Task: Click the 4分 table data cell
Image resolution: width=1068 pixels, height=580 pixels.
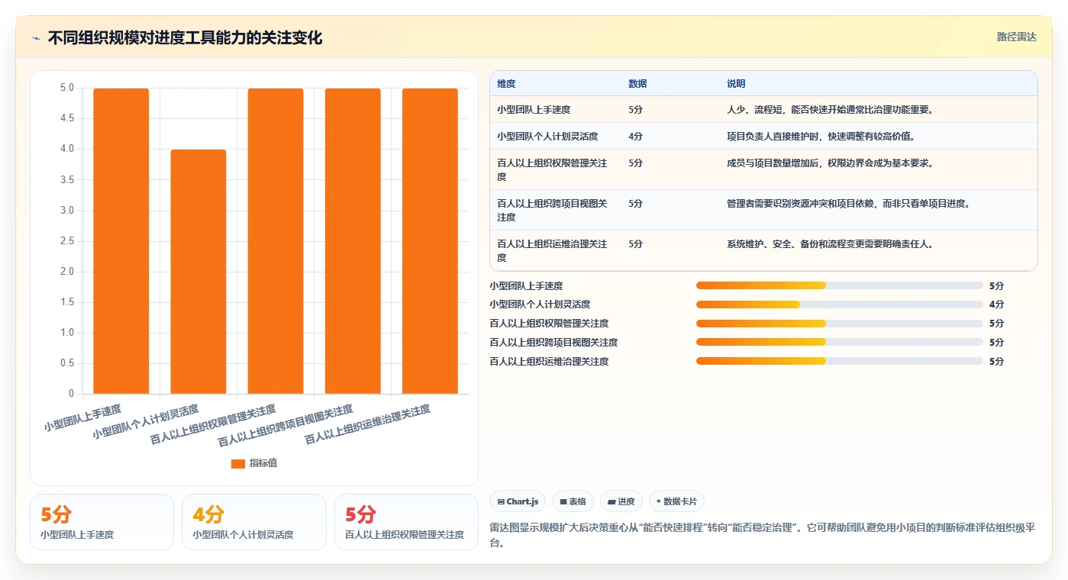Action: [x=670, y=137]
